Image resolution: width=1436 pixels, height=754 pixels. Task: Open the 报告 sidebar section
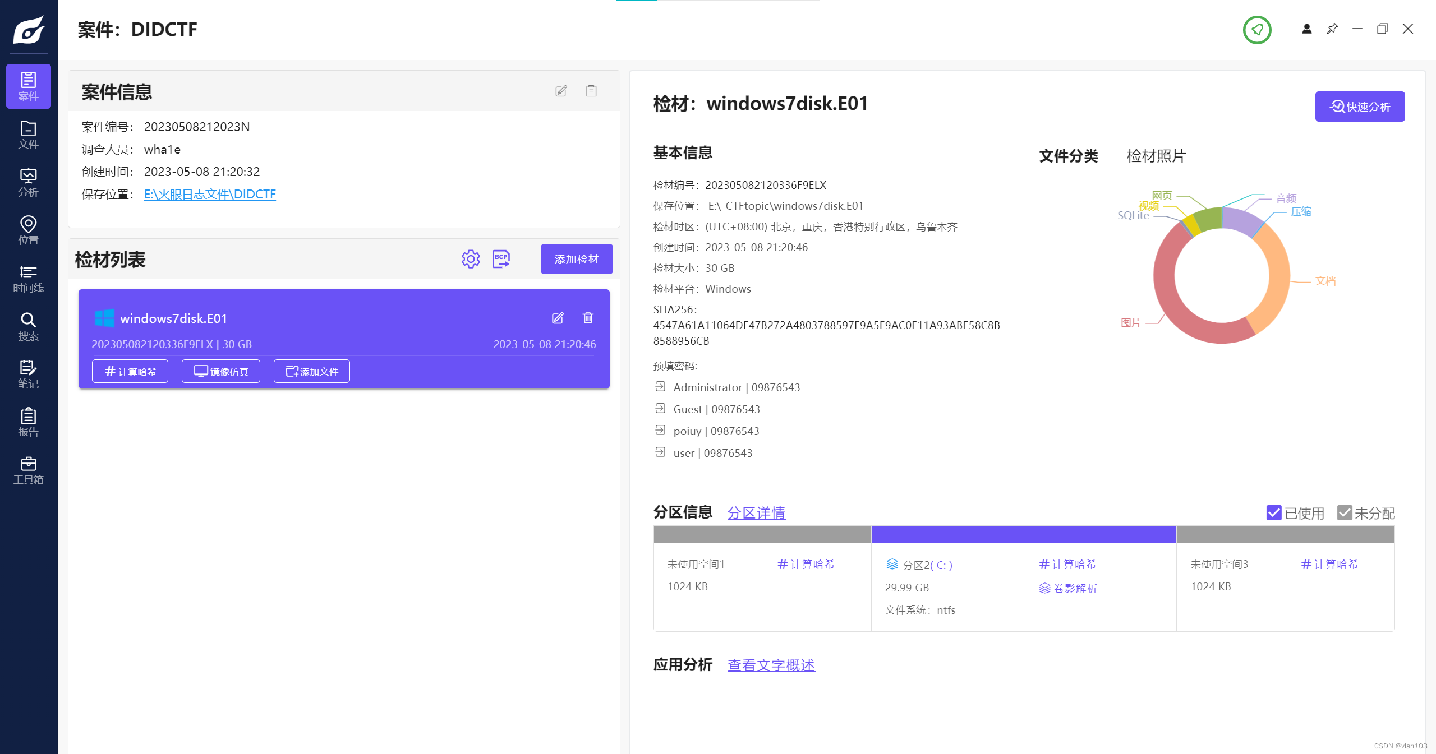click(x=28, y=422)
